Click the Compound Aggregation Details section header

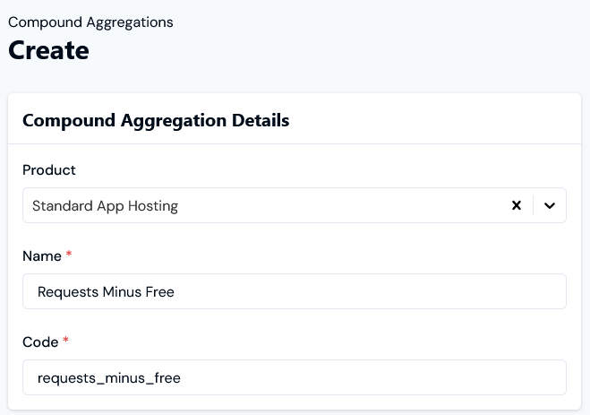coord(156,120)
